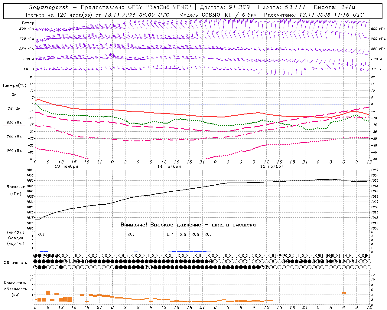Image resolution: width=387 pixels, height=310 pixels.
Task: Click the '700 гПа' temperature legend entry
Action: pos(14,137)
